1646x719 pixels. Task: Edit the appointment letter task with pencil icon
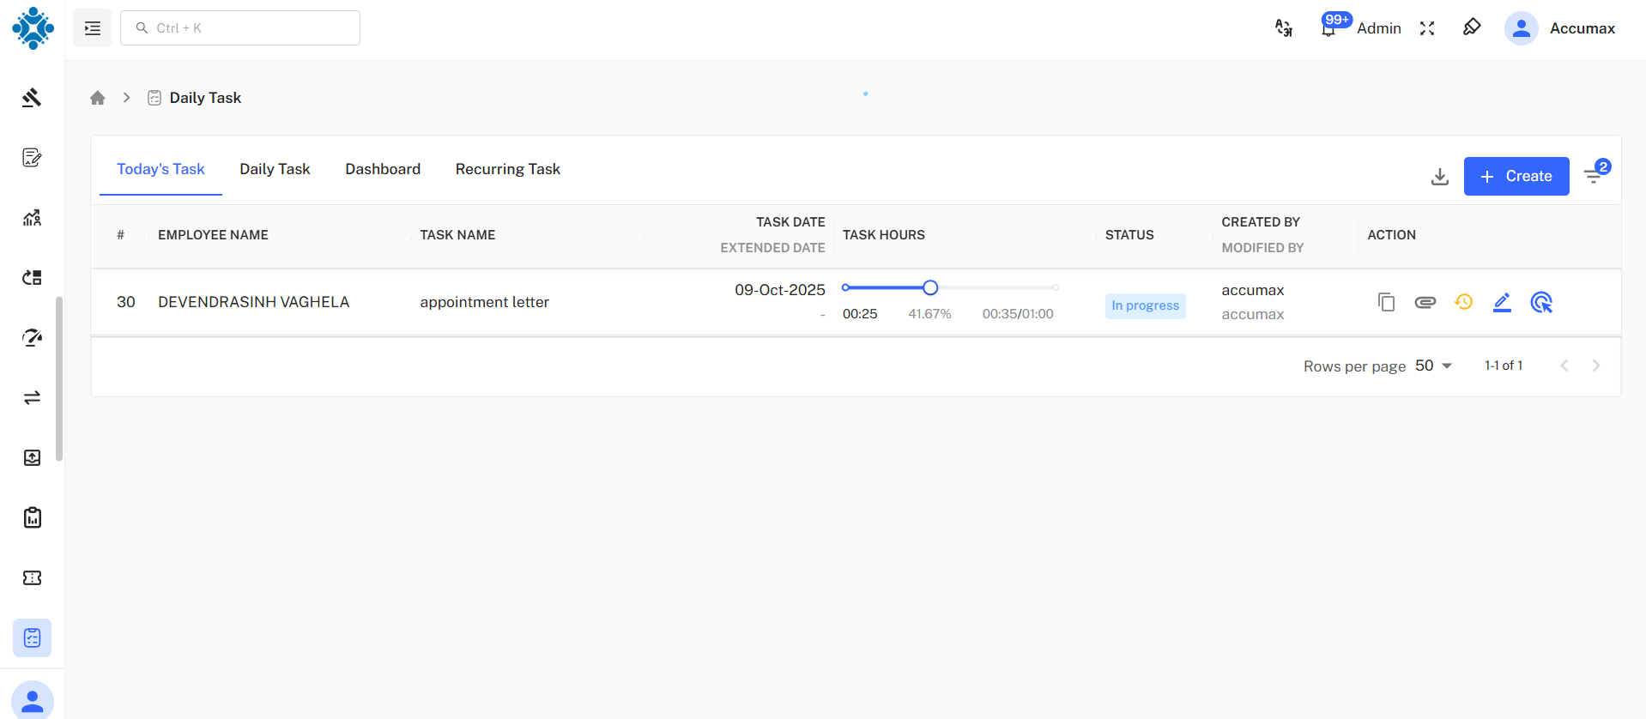tap(1502, 302)
